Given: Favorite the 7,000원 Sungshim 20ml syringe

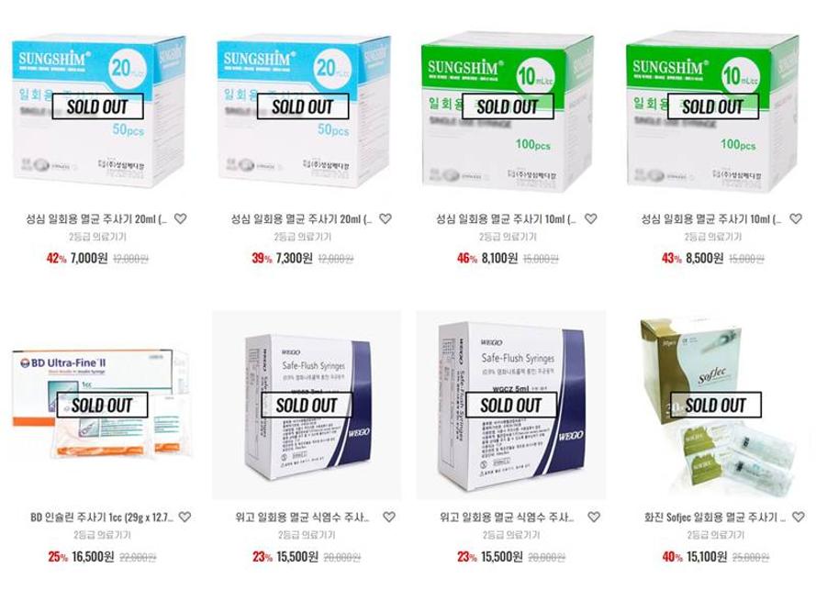Looking at the screenshot, I should click(180, 219).
